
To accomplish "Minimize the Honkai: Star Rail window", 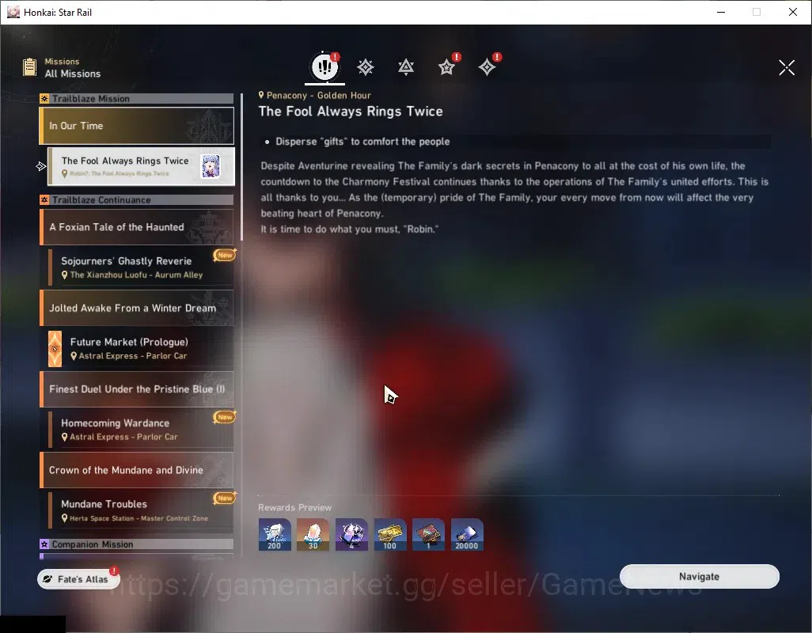I will point(720,12).
